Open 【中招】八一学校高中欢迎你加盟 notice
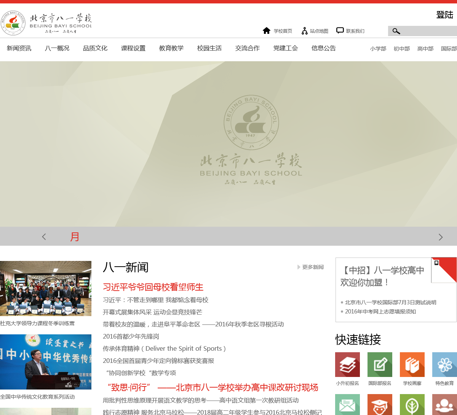 click(x=382, y=277)
